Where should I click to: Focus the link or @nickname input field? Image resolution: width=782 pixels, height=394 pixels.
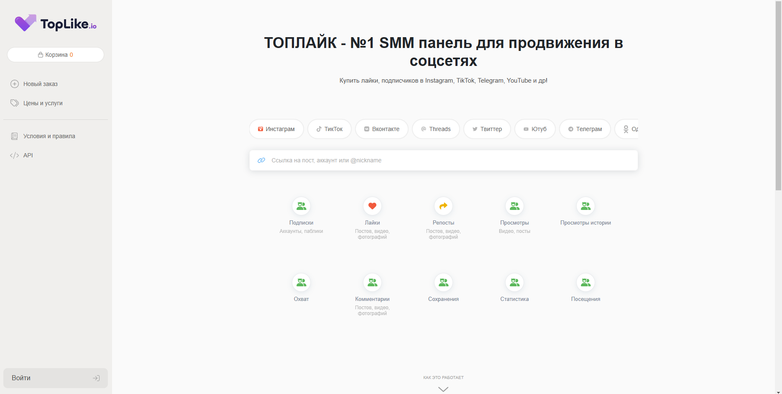coord(444,160)
